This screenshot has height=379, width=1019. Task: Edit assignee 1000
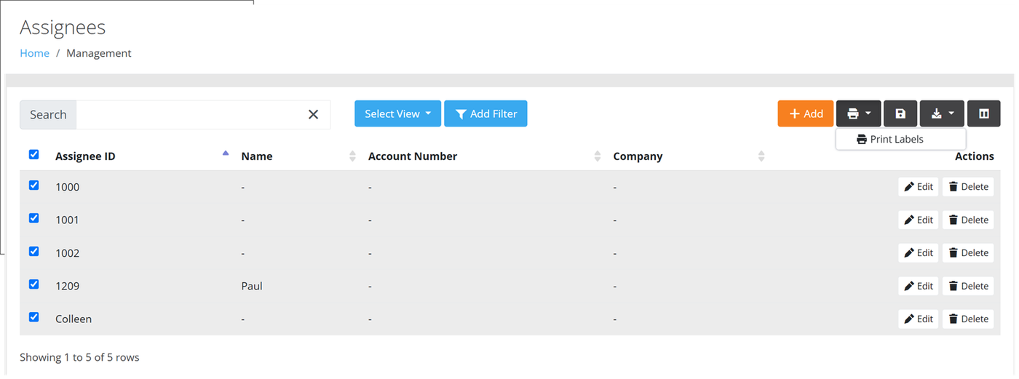tap(919, 187)
